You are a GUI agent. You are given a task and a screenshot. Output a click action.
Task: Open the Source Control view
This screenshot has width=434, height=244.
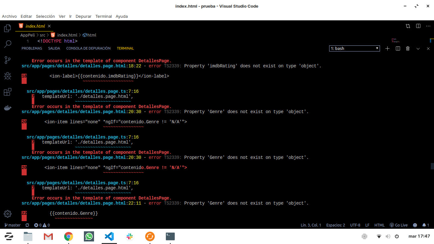click(x=7, y=60)
